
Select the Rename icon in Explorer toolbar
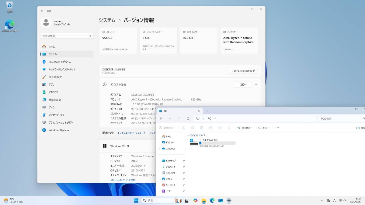click(x=210, y=128)
